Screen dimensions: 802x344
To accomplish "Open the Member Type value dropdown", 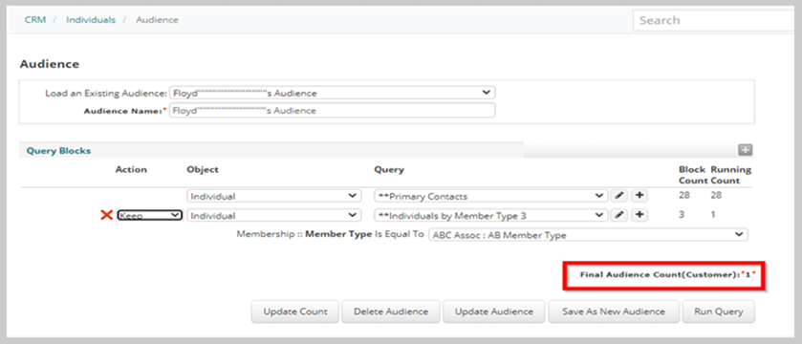I will coord(588,235).
